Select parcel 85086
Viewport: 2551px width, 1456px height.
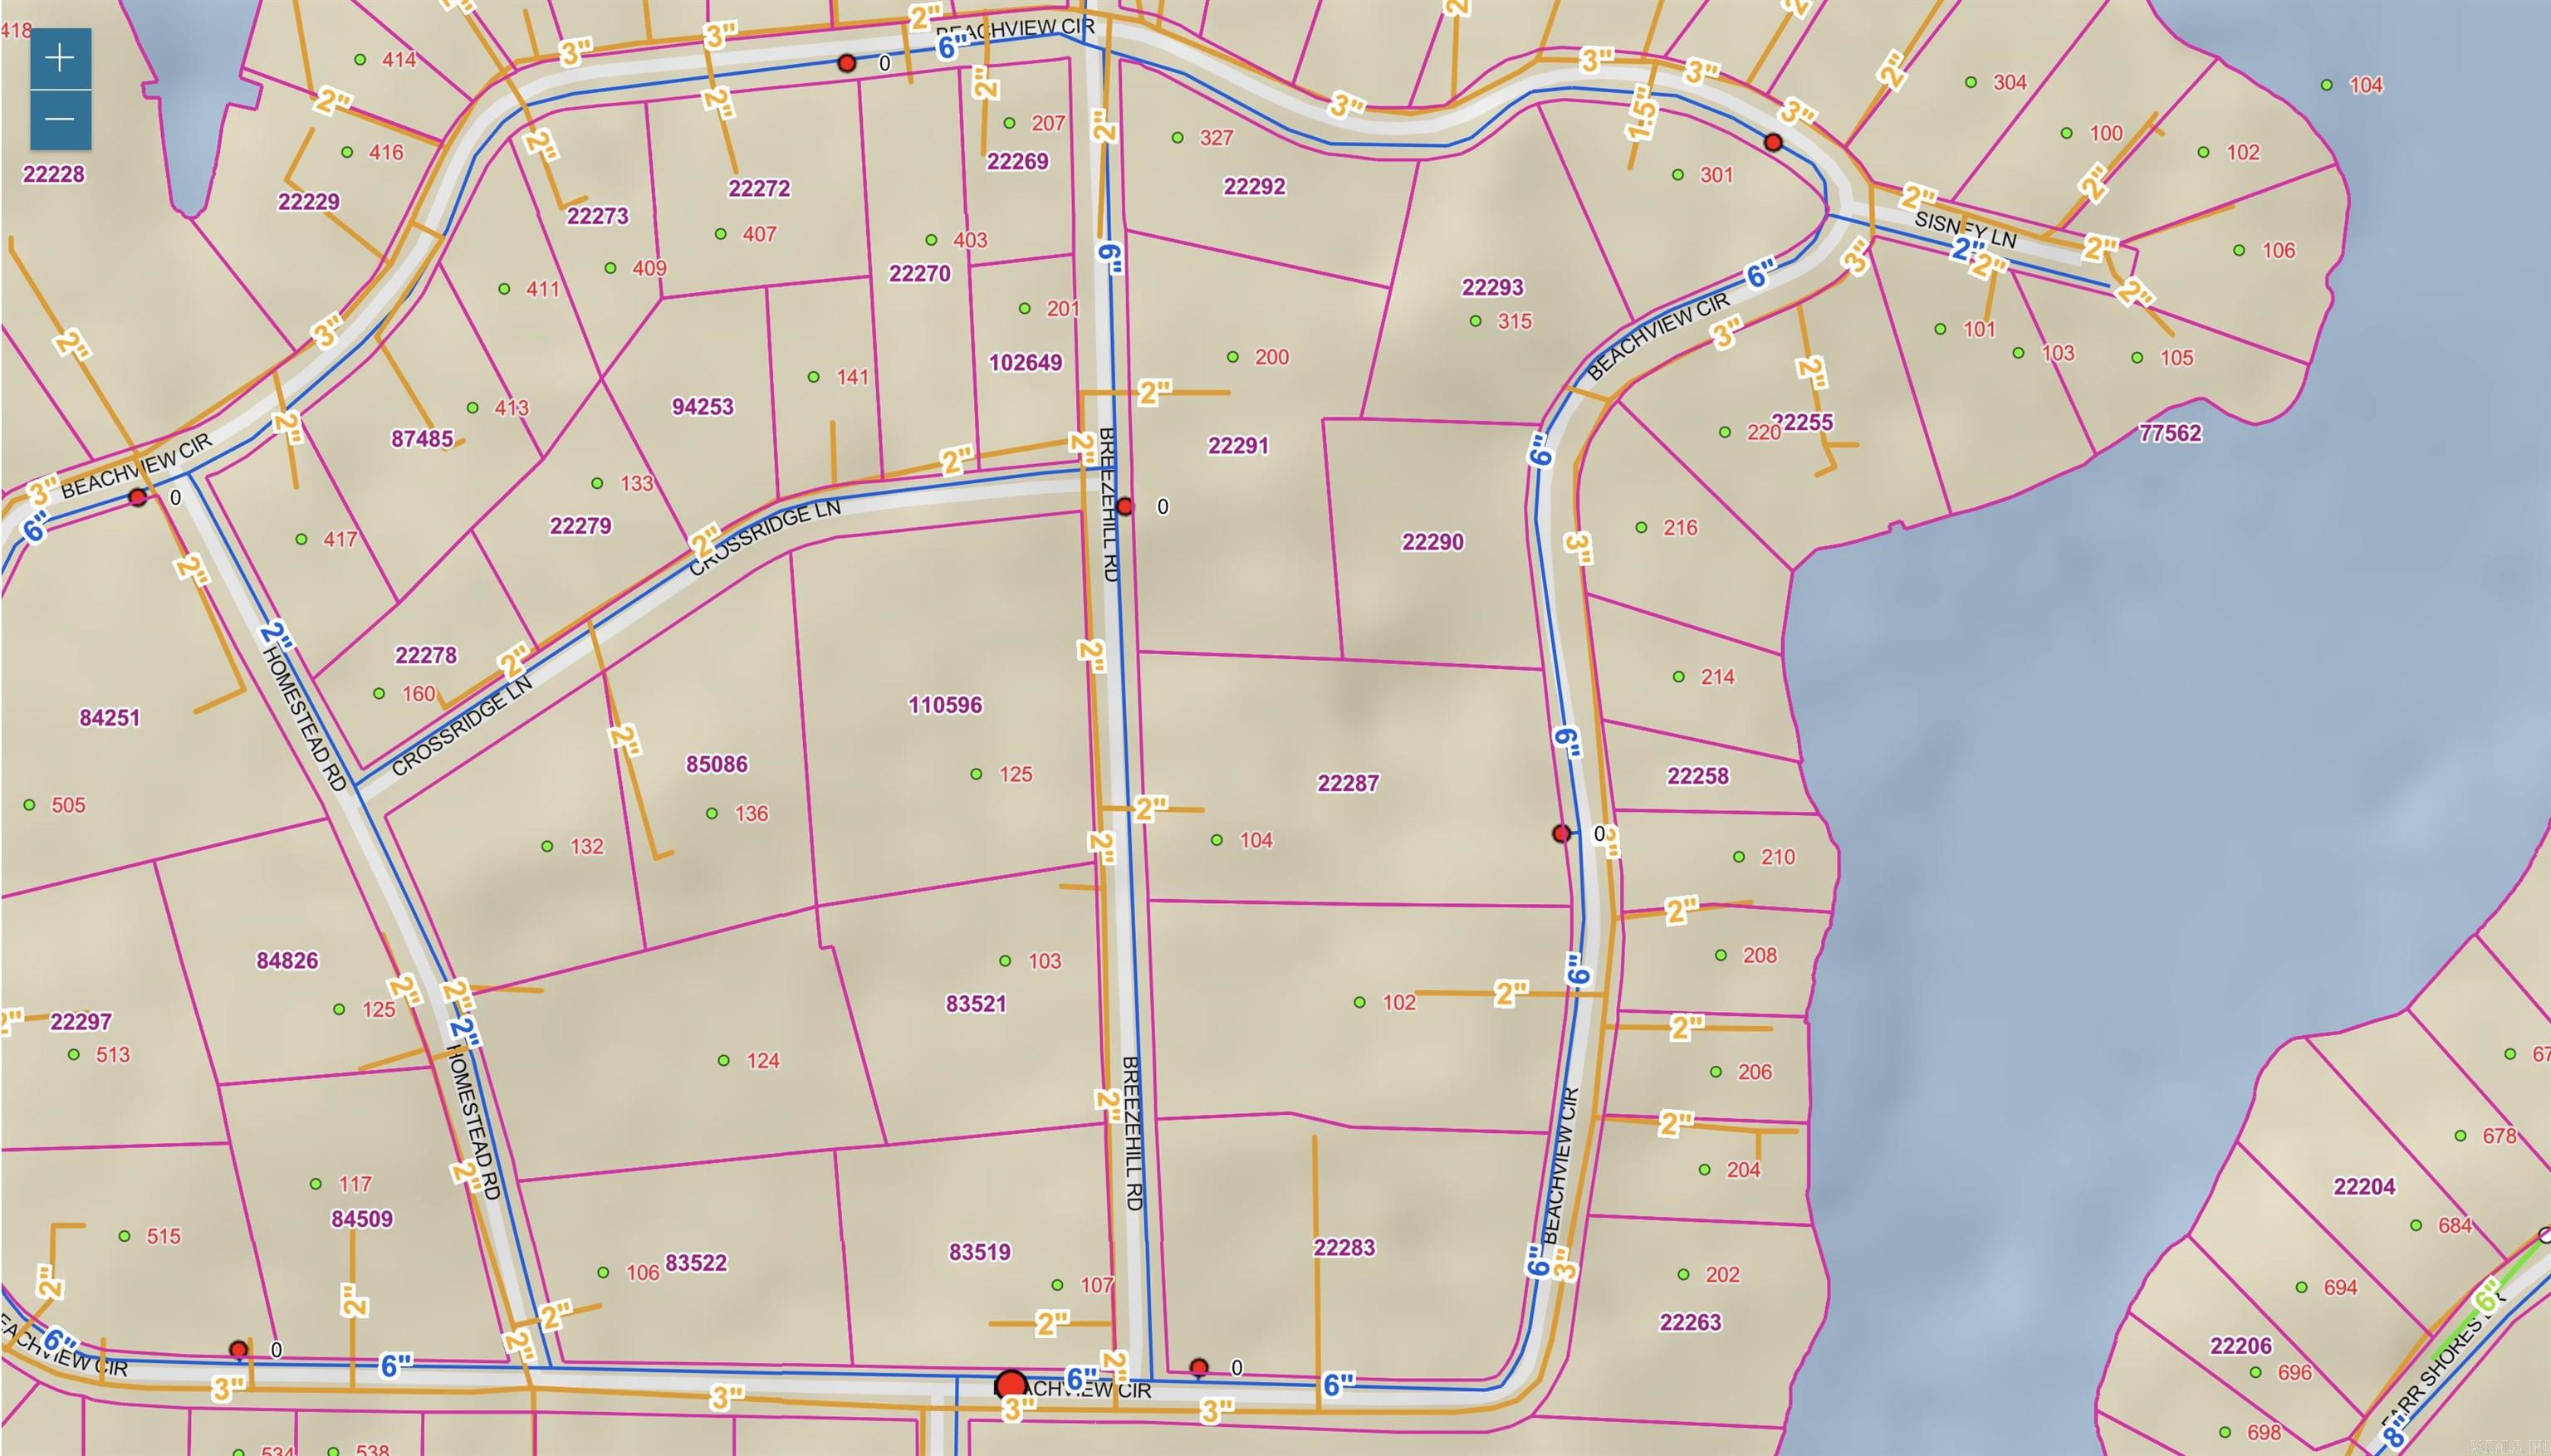coord(717,764)
